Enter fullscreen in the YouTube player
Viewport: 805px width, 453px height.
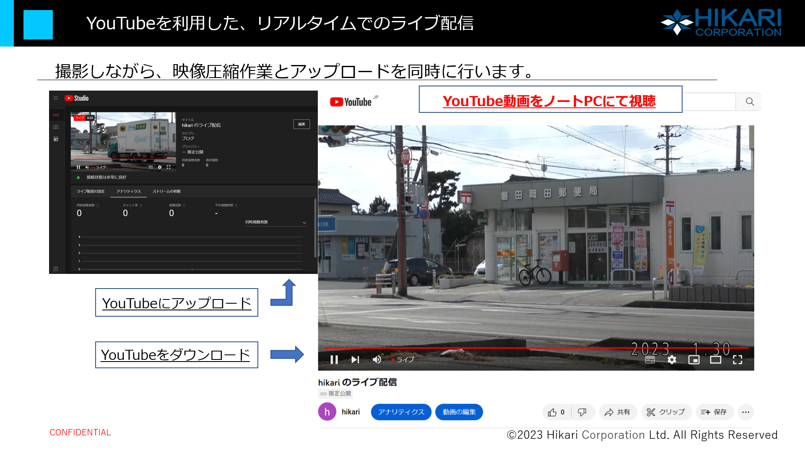737,360
